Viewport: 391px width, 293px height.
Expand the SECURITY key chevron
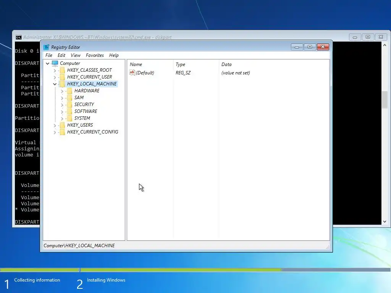(x=62, y=105)
